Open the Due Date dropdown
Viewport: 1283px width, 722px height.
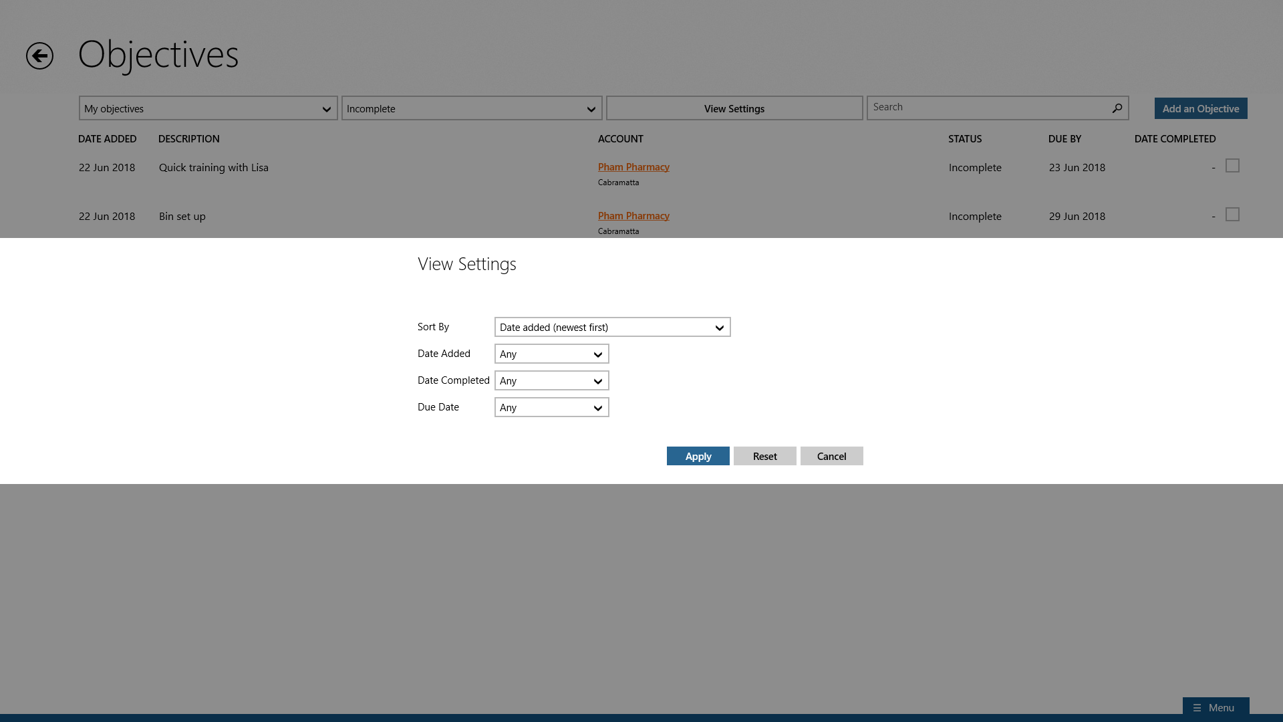551,407
